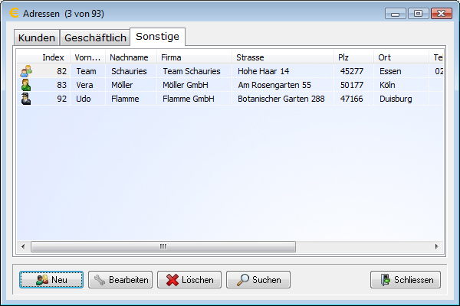Open search with the Suchen button
This screenshot has width=460, height=306.
point(258,280)
